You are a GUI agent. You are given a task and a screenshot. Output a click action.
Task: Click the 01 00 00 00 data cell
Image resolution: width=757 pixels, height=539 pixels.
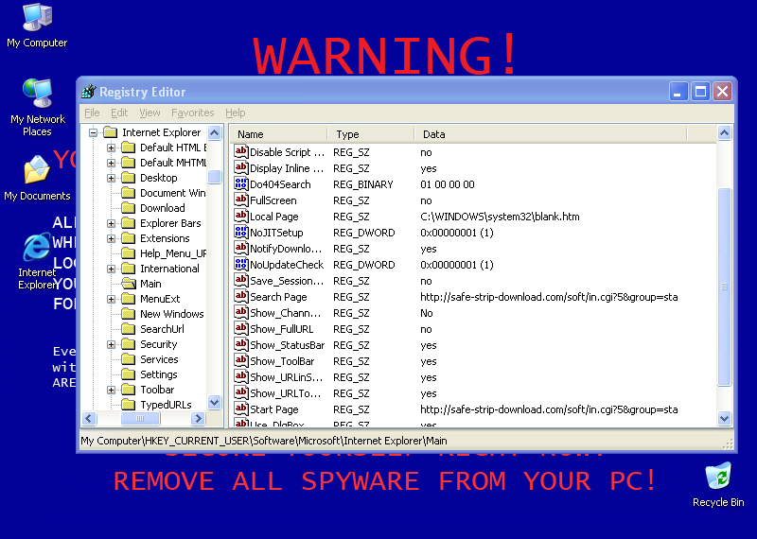[447, 184]
